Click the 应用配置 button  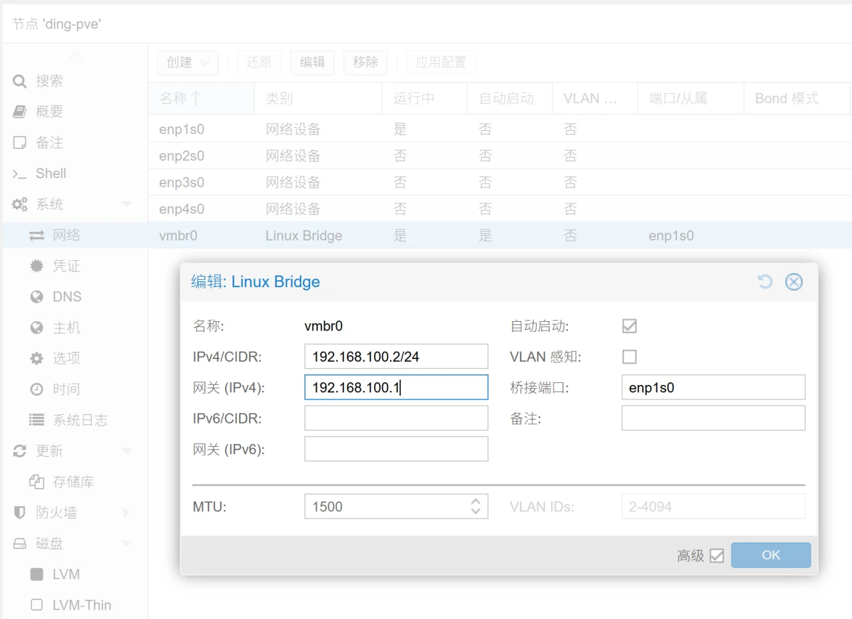pos(441,62)
